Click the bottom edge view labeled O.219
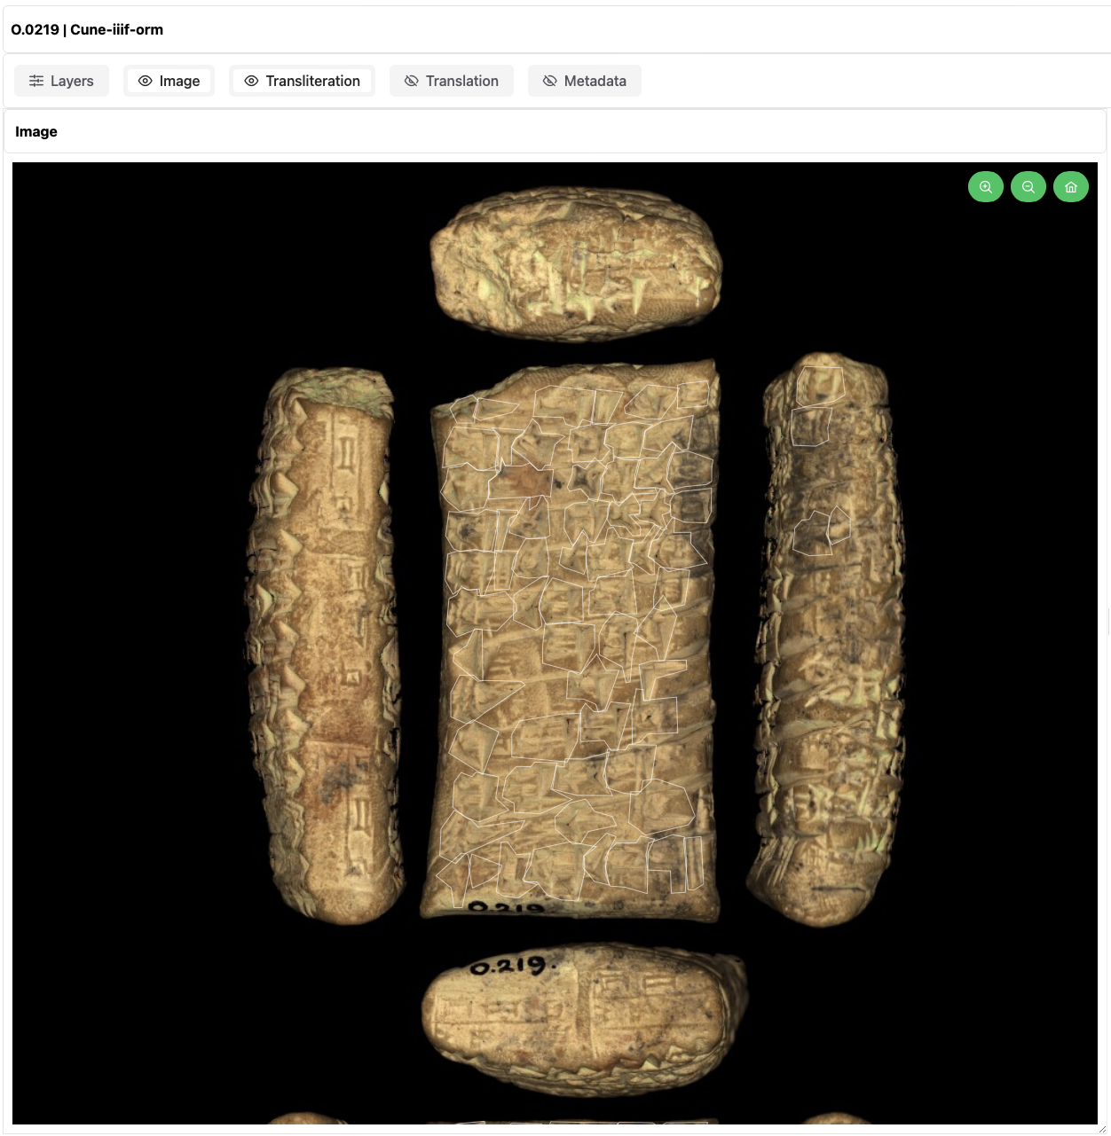 pyautogui.click(x=583, y=1020)
